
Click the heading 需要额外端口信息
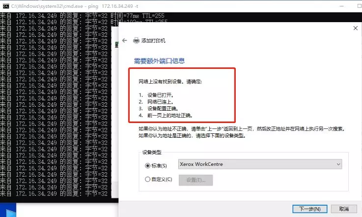[159, 61]
